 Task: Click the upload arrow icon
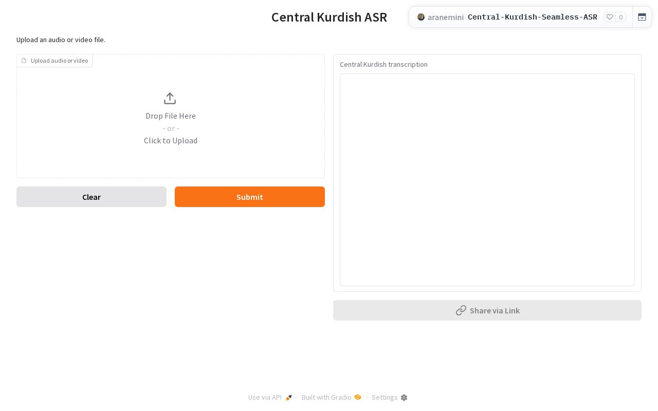(x=170, y=98)
